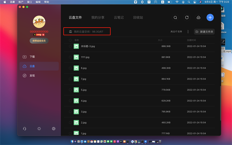Image resolution: width=232 pixels, height=145 pixels.
Task: Switch to 我的分享 tab
Action: (x=98, y=17)
